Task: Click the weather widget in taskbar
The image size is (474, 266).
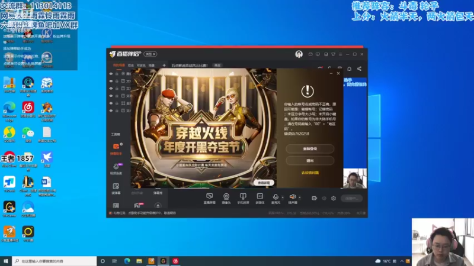Action: point(386,261)
